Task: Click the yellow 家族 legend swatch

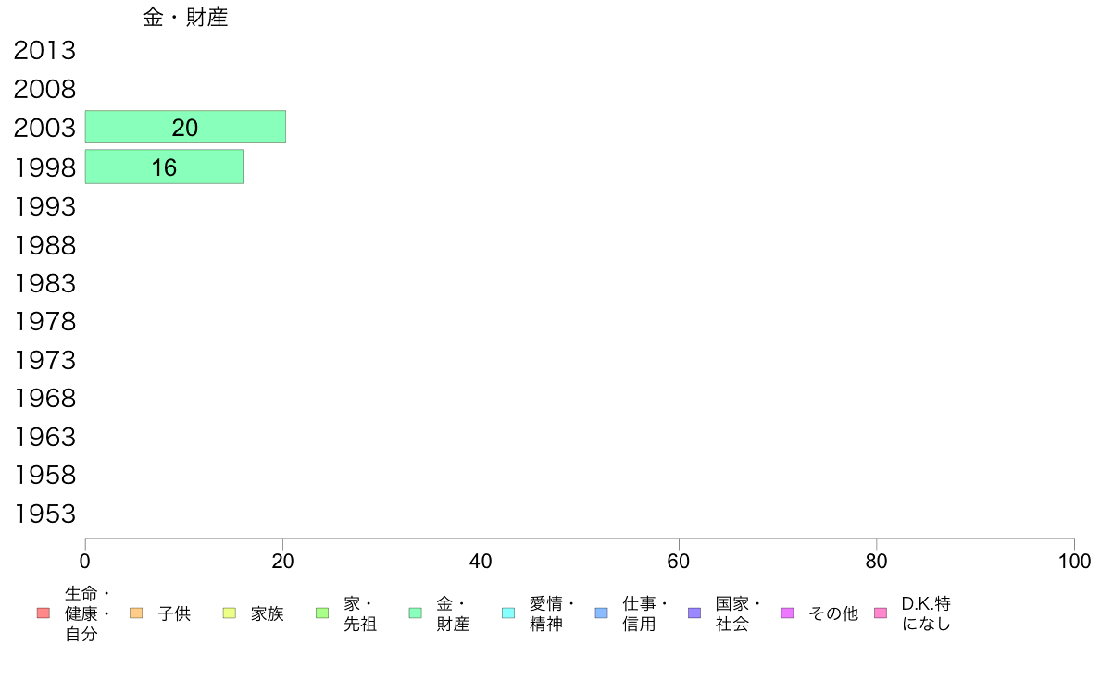Action: click(x=230, y=613)
